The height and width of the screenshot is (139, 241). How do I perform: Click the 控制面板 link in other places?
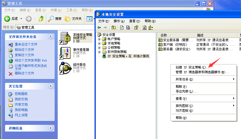21,94
